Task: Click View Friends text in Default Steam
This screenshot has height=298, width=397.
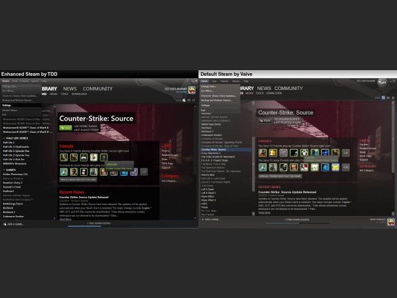Action: click(378, 219)
